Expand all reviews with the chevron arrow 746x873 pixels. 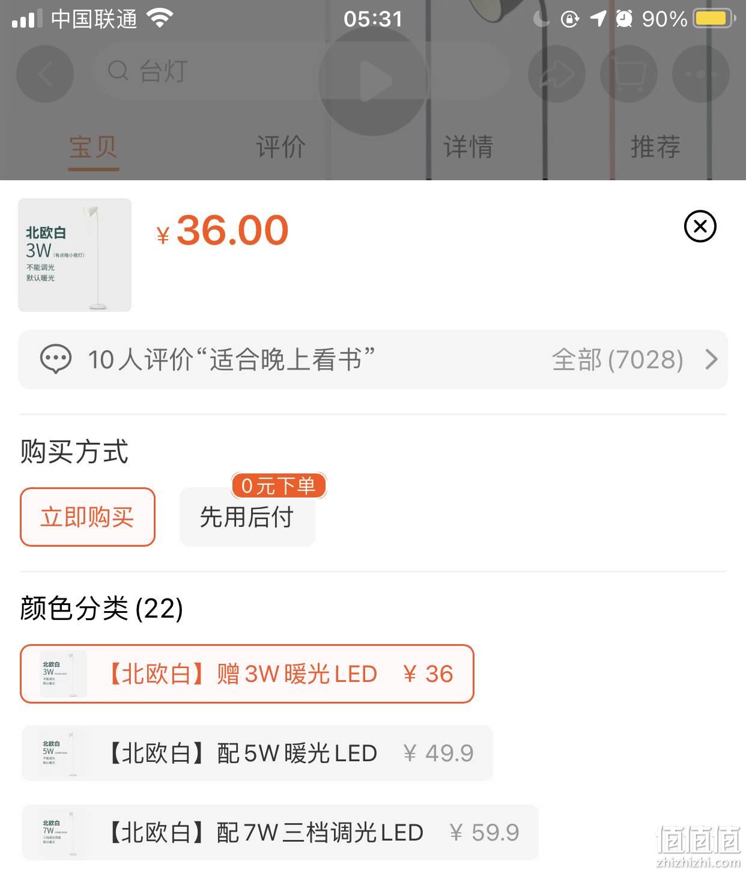(x=711, y=359)
